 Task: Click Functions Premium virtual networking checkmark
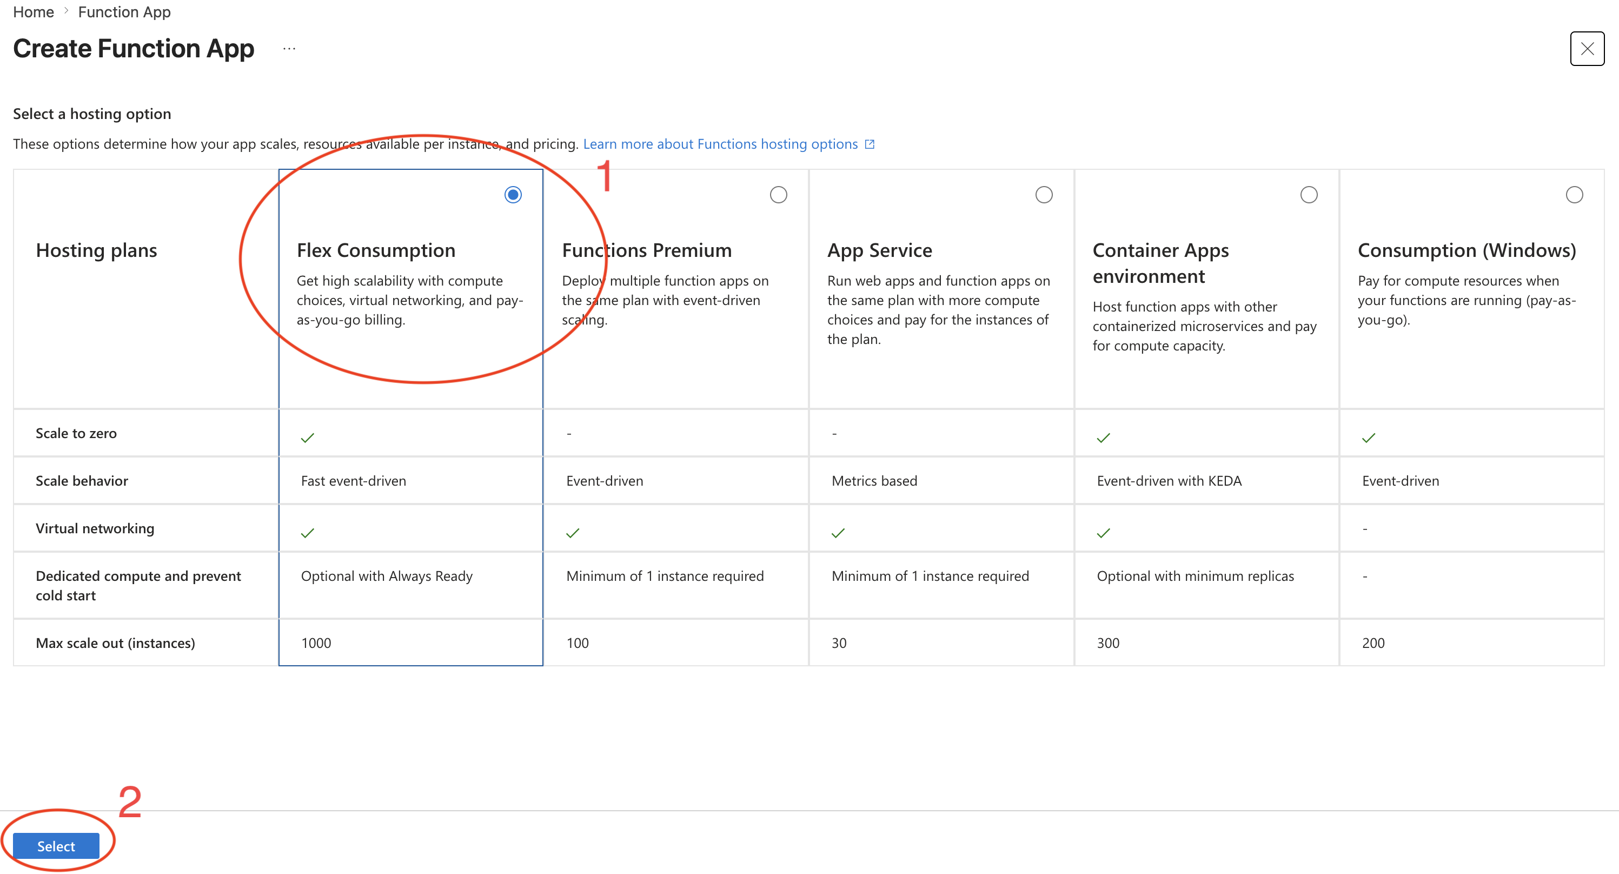(573, 533)
